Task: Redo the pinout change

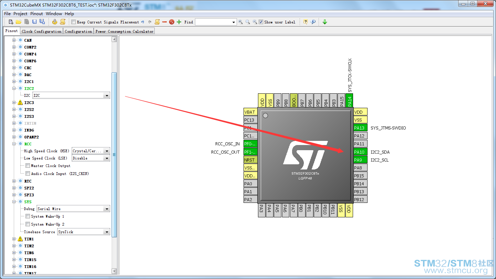Action: point(150,22)
